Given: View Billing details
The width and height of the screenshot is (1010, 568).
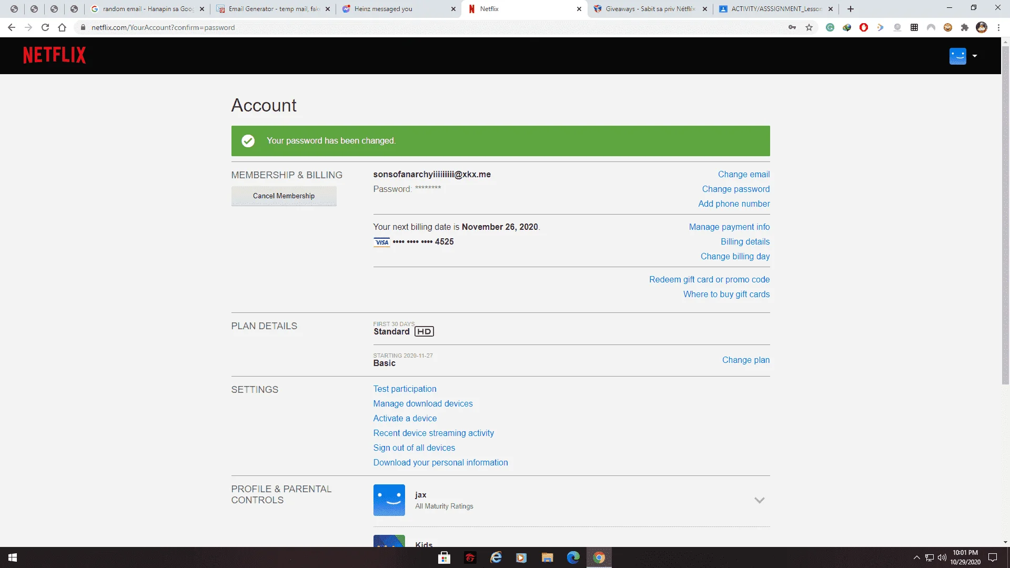Looking at the screenshot, I should pyautogui.click(x=745, y=241).
